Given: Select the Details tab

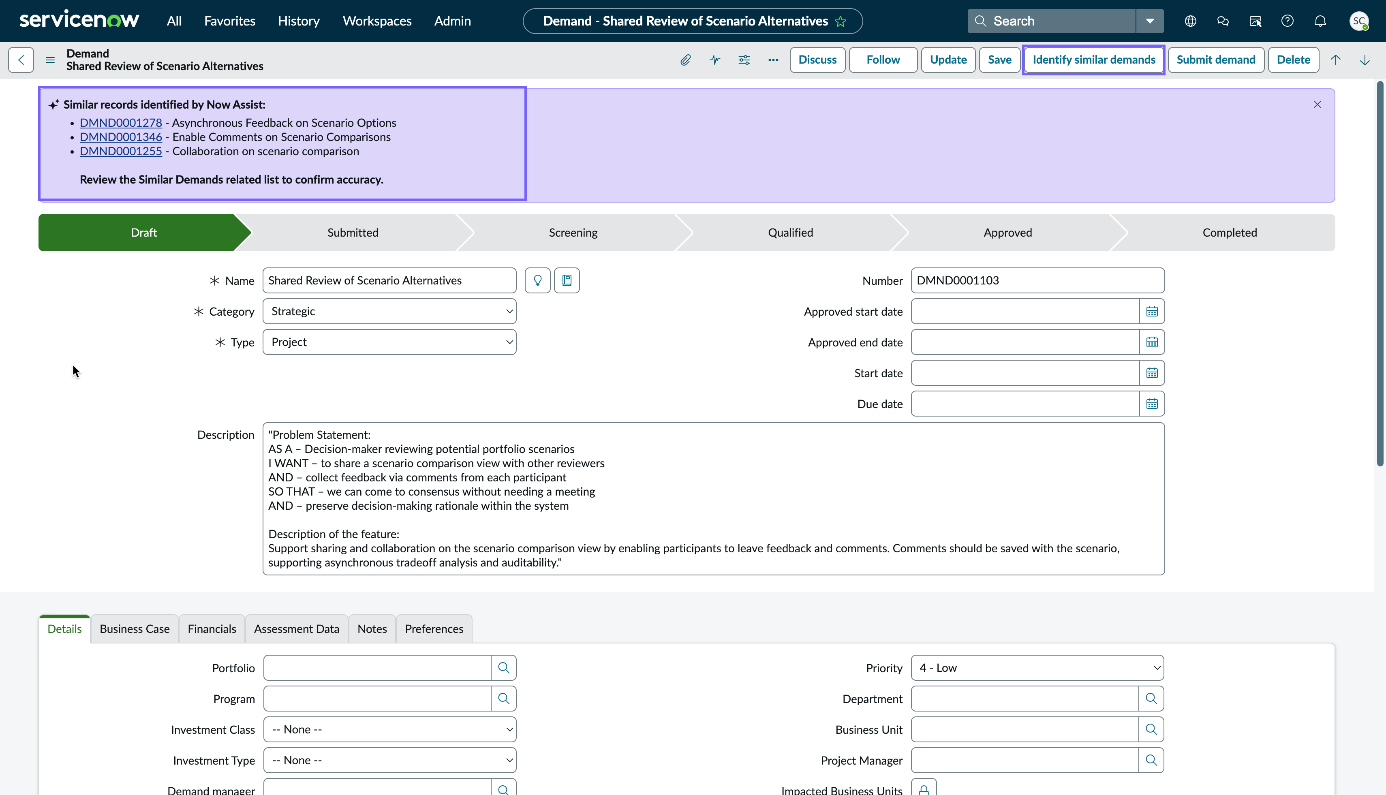Looking at the screenshot, I should (64, 629).
